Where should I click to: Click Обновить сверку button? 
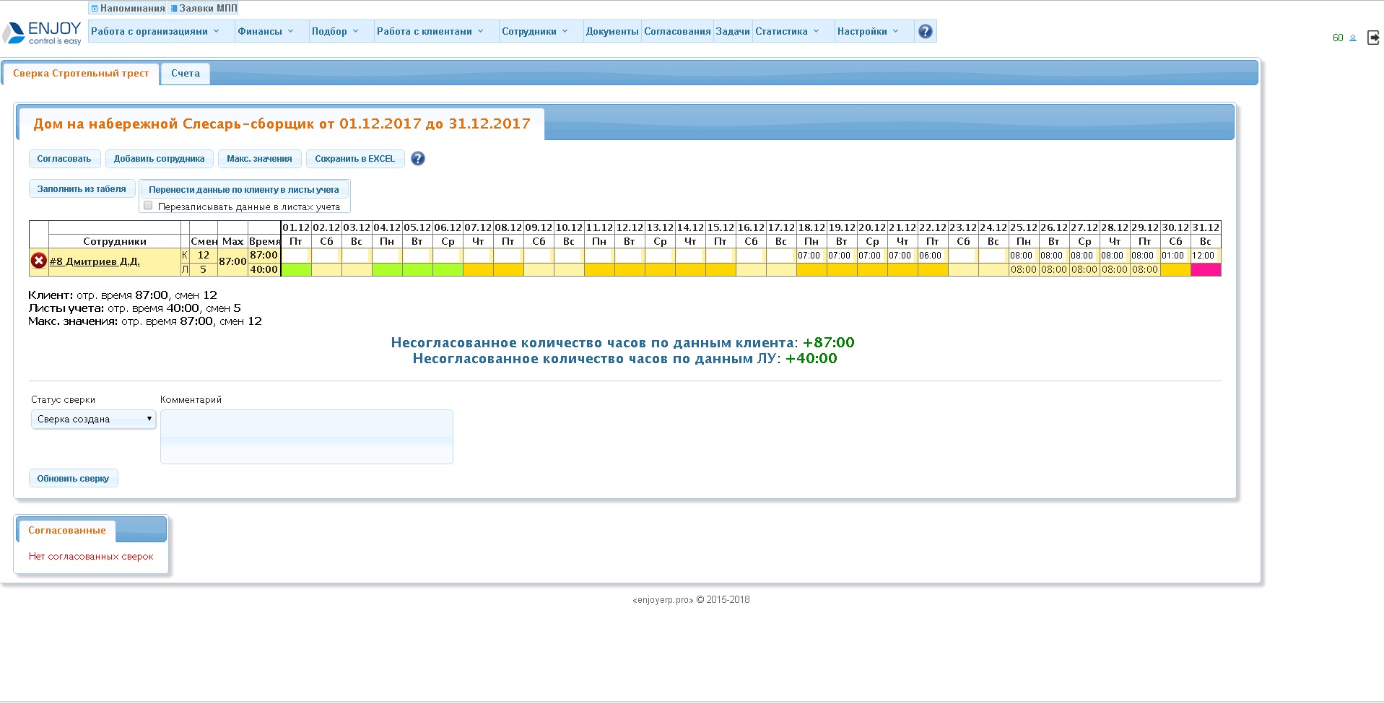(x=73, y=479)
